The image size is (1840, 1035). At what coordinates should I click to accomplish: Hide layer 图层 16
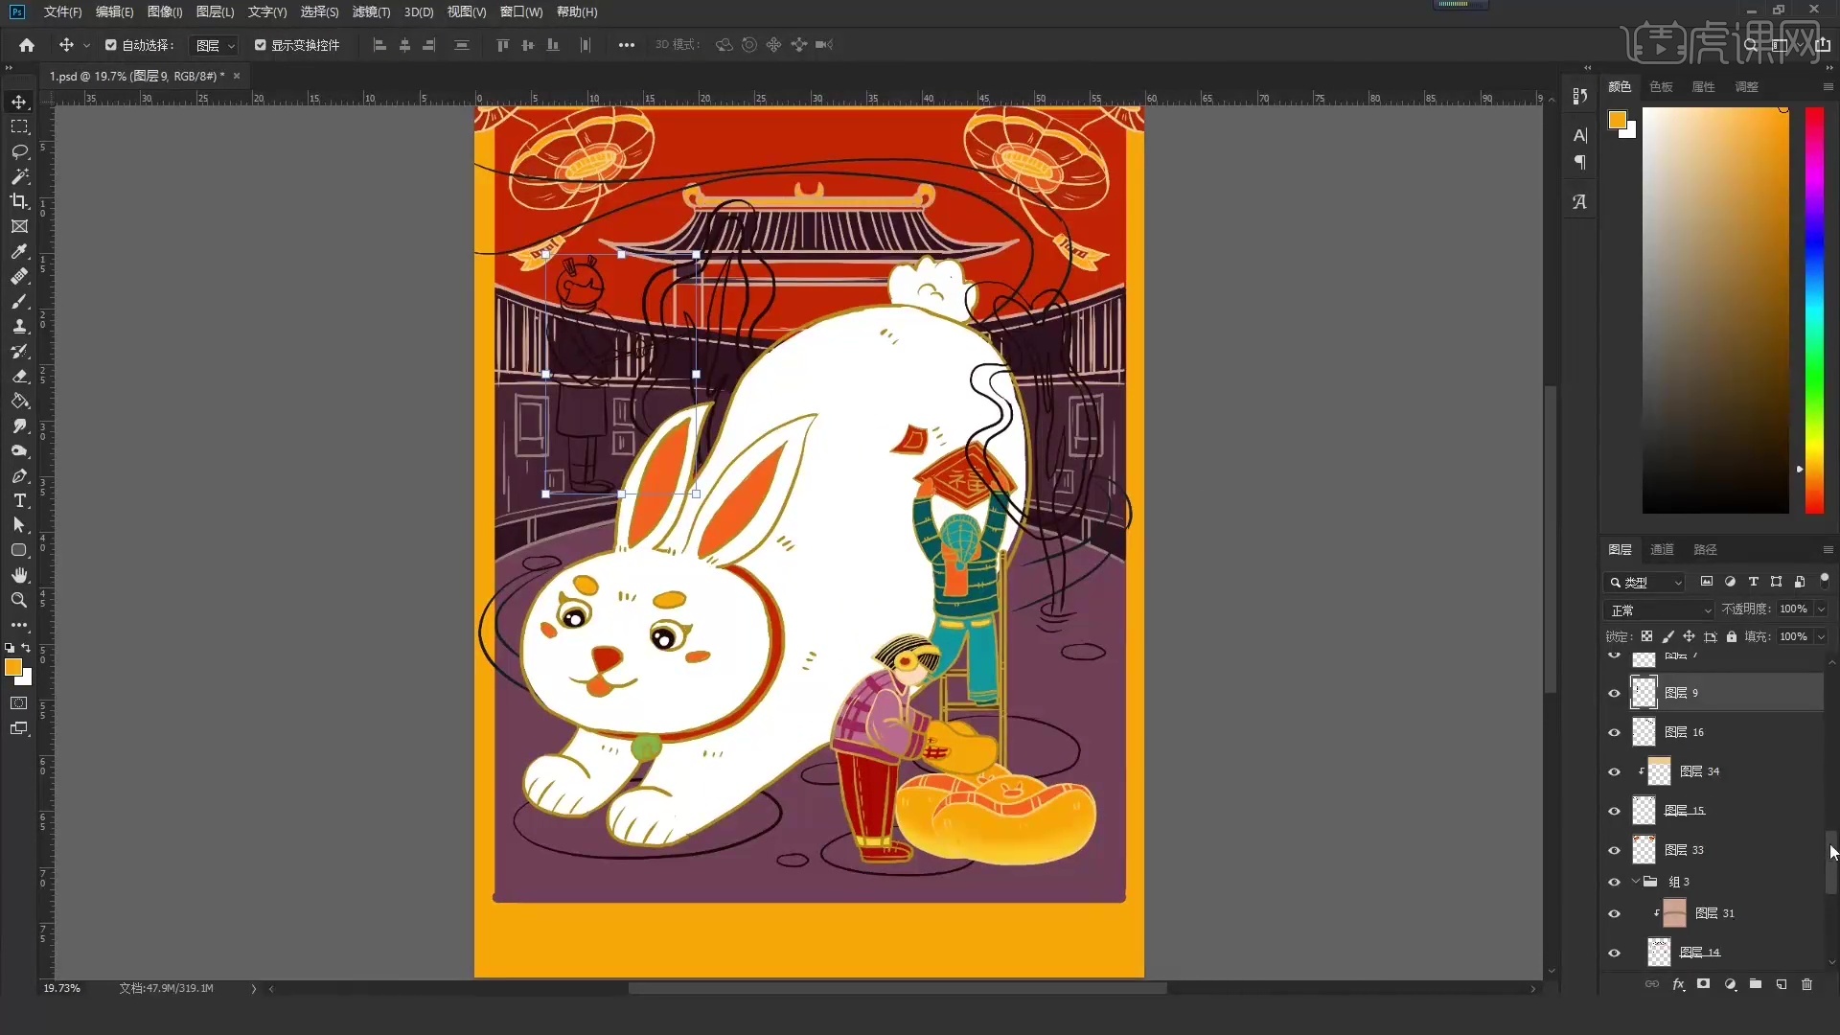tap(1614, 732)
